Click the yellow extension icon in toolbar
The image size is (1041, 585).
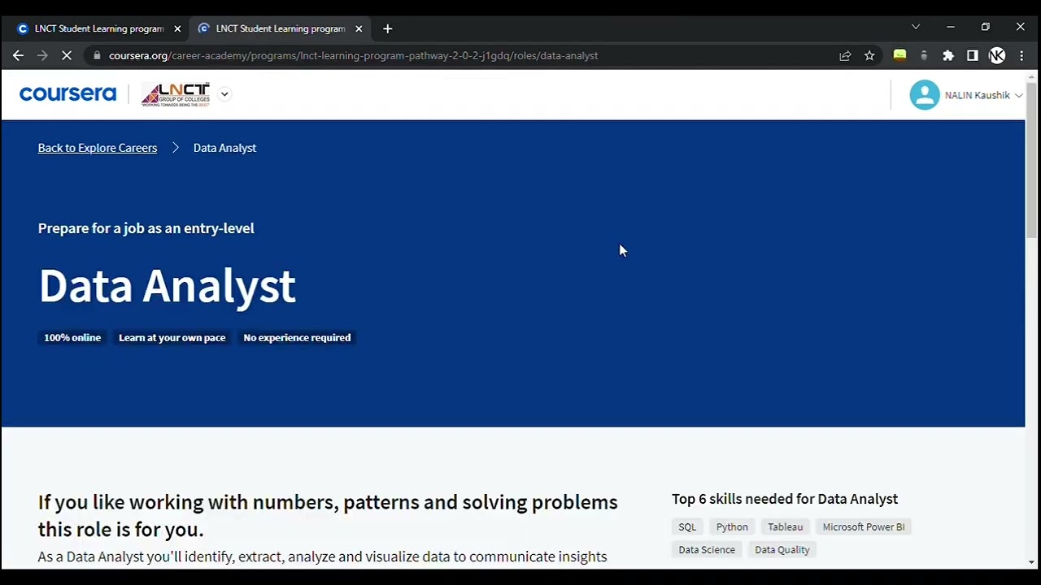[899, 55]
